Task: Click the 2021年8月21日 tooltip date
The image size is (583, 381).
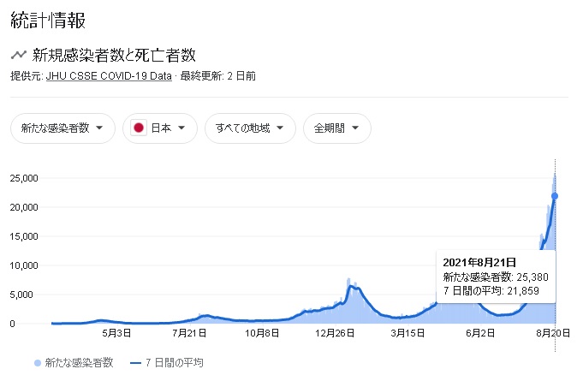Action: pyautogui.click(x=479, y=262)
